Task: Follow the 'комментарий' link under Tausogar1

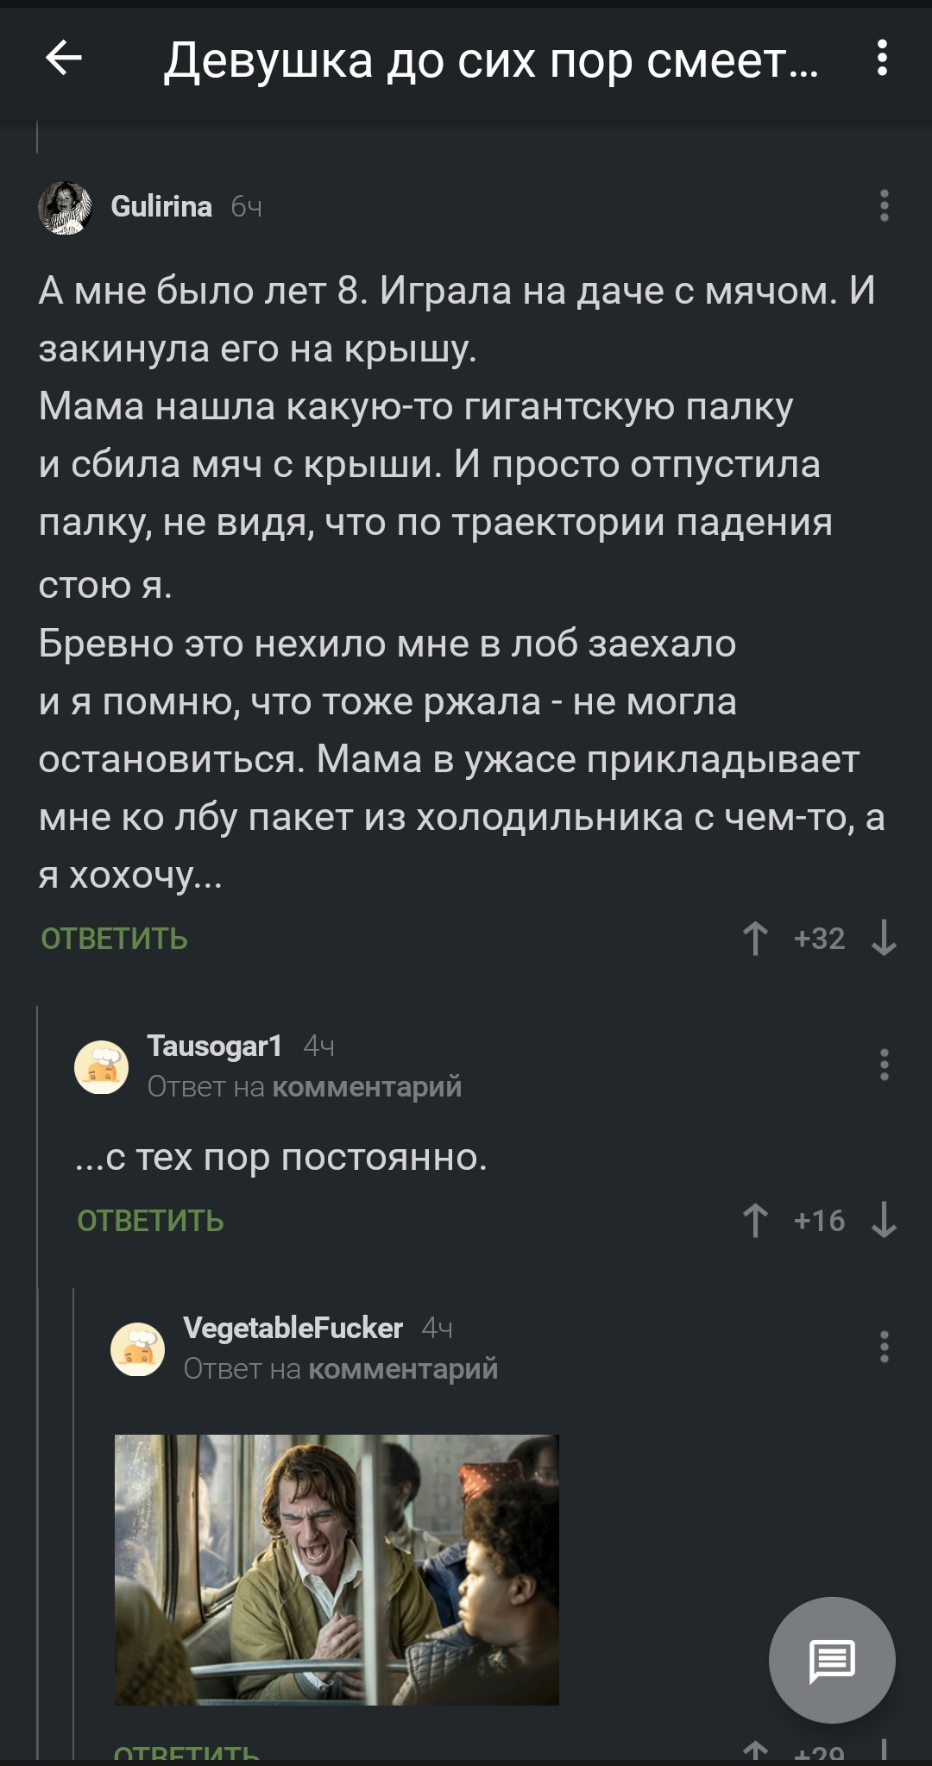Action: tap(367, 1087)
